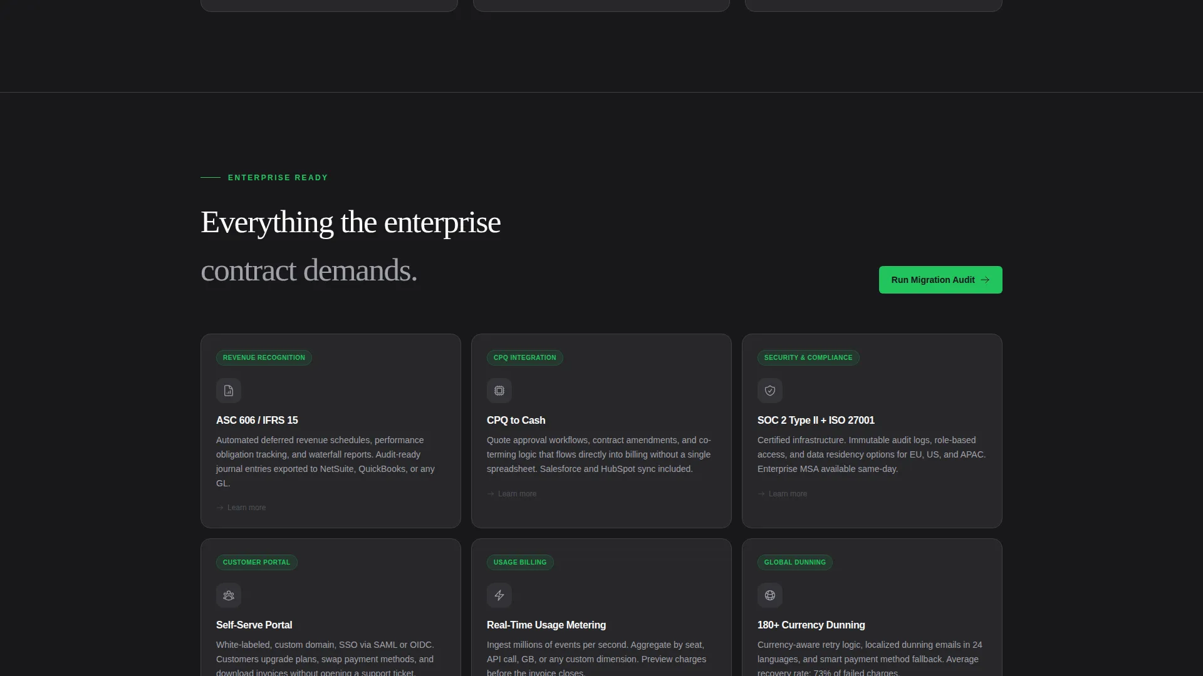Click the SOC 2 description about certified infrastructure

pyautogui.click(x=872, y=454)
